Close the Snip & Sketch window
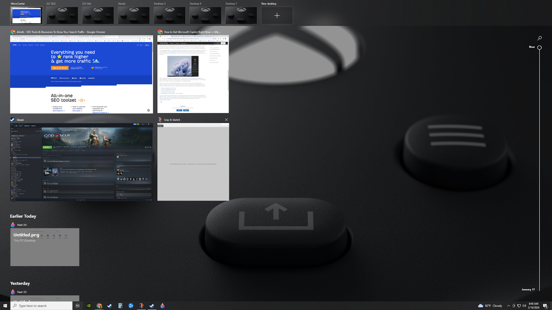 point(226,120)
